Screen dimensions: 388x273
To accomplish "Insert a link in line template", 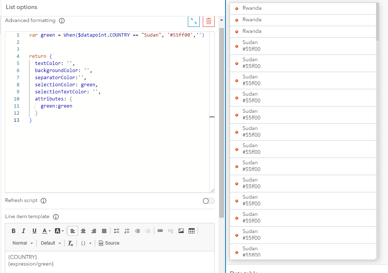I will 160,231.
